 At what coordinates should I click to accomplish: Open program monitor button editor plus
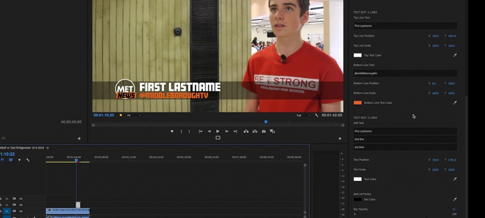340,138
